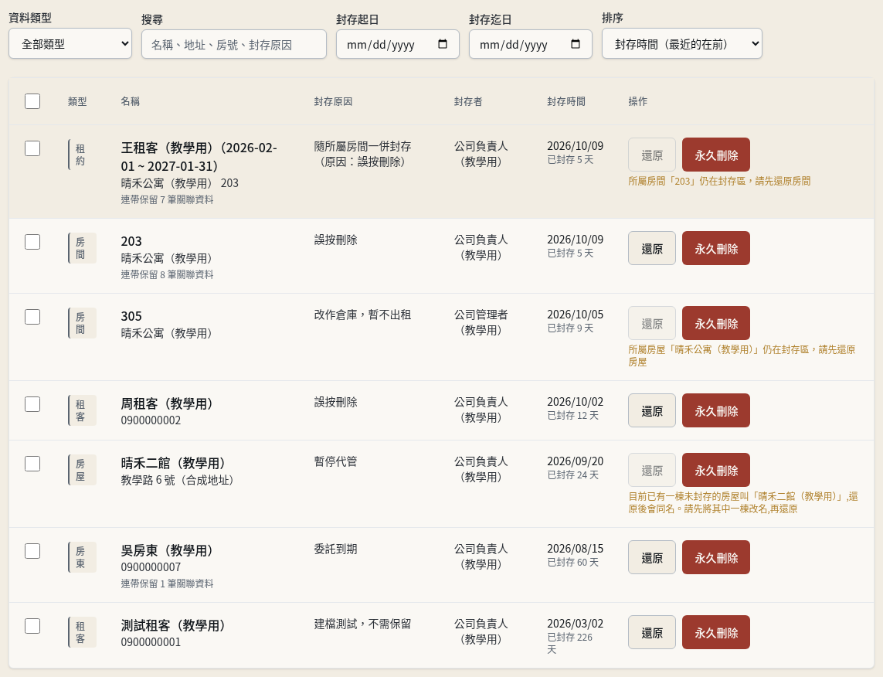Toggle the select-all checkbox in table header
Screen dimensions: 883x677
pos(32,101)
